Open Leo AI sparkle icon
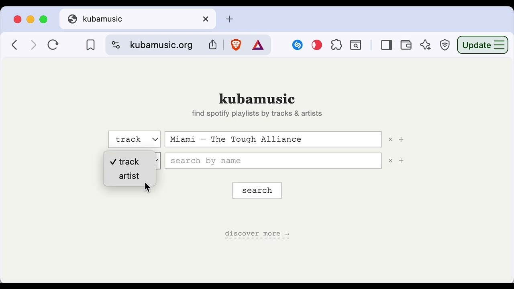Screen dimensions: 514x289 pos(425,45)
